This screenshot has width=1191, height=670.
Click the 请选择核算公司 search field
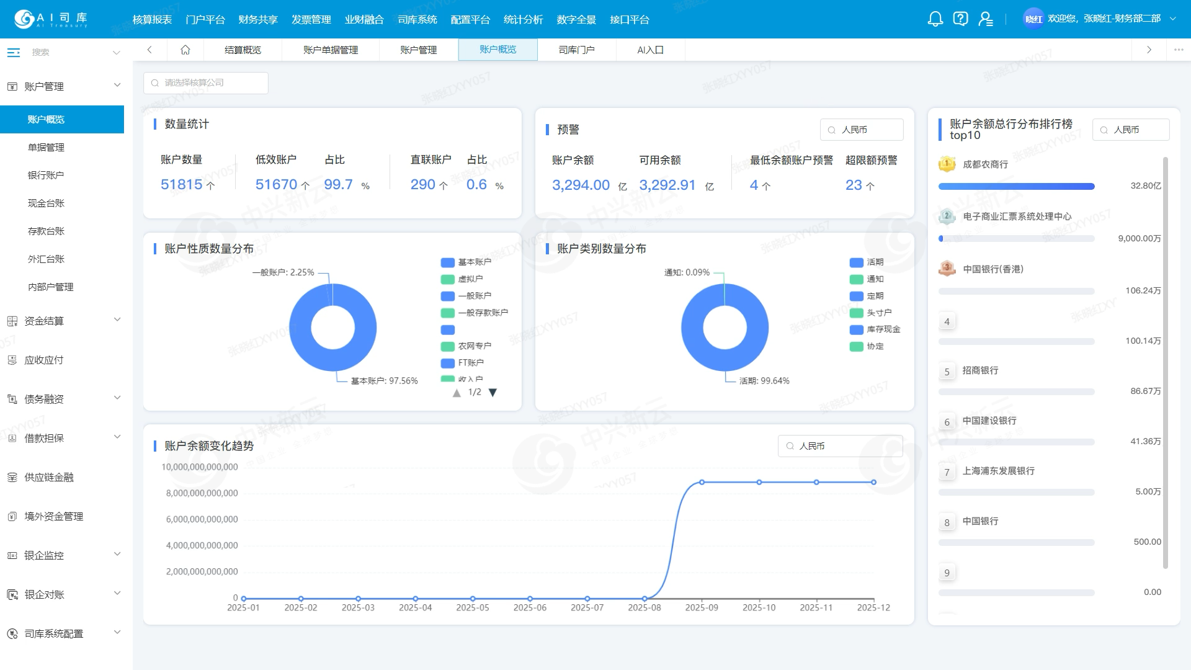[x=206, y=83]
